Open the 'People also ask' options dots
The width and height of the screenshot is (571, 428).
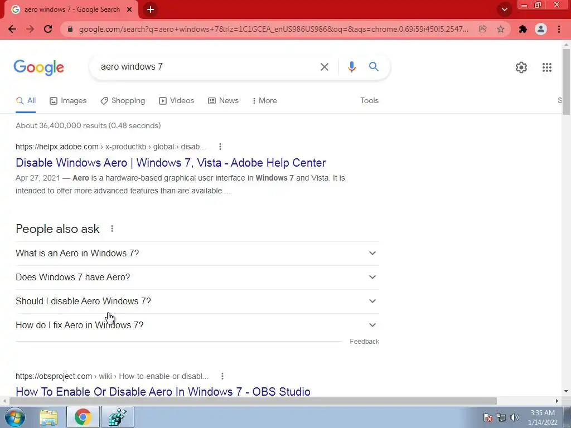coord(112,228)
